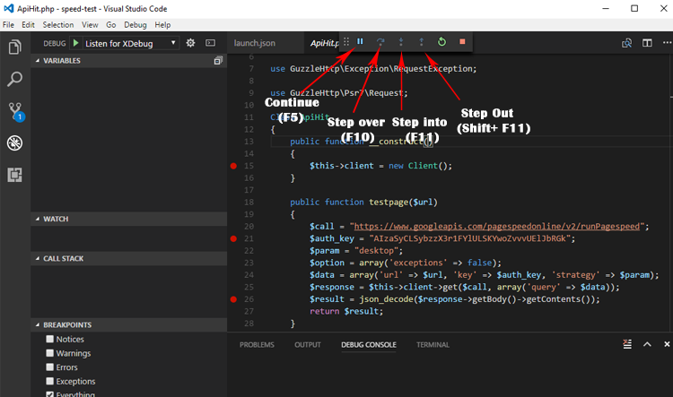Click the green Restart debug icon
This screenshot has width=673, height=397.
click(441, 42)
